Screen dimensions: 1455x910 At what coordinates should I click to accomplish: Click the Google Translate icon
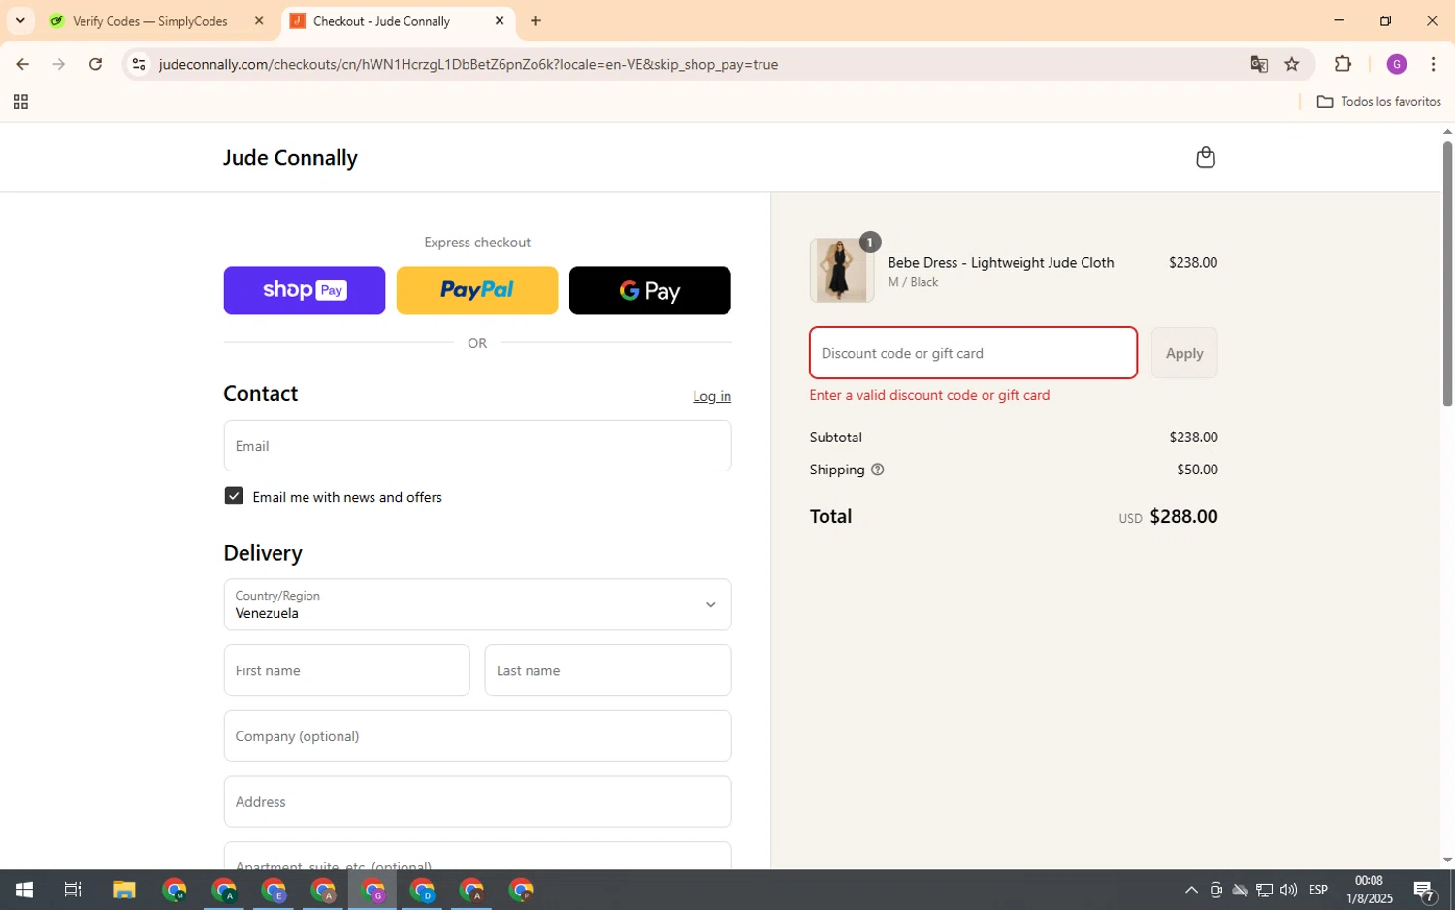coord(1259,64)
